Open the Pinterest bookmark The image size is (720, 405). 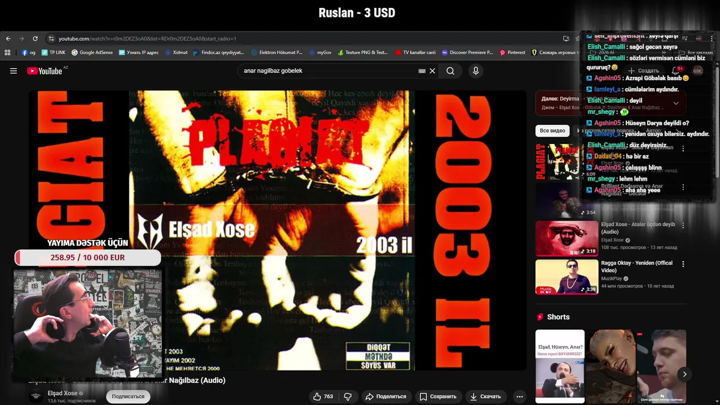click(512, 52)
